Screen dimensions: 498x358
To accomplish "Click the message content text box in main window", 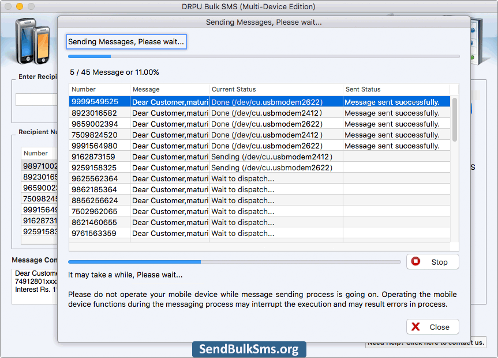I will pos(35,287).
